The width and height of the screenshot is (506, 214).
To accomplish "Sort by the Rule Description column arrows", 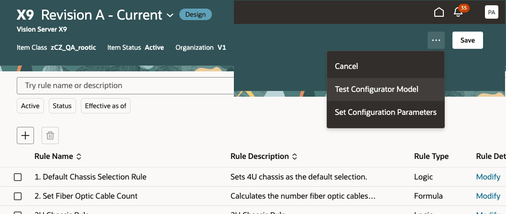I will point(295,157).
